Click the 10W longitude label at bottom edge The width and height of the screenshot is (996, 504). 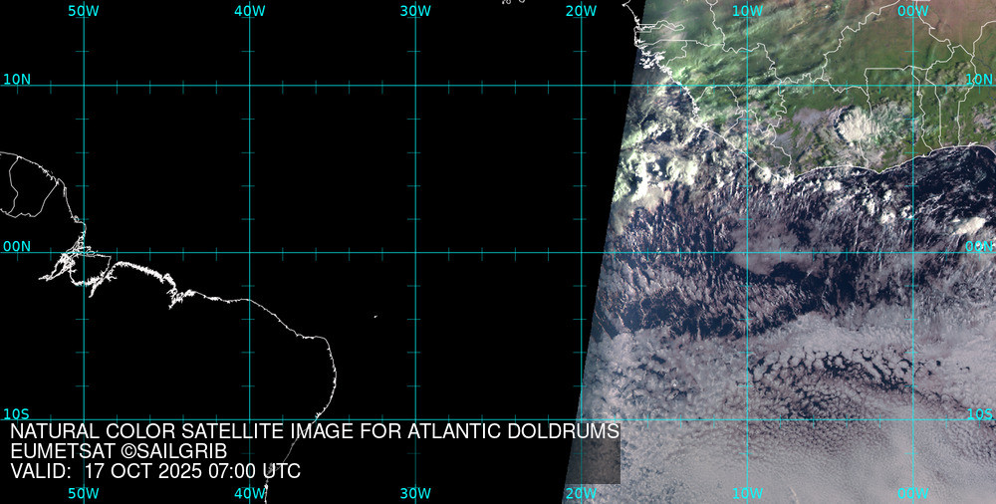[x=747, y=493]
